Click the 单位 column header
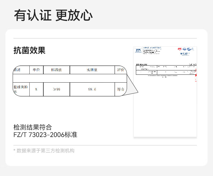This screenshot has width=213, height=176. click(x=36, y=70)
